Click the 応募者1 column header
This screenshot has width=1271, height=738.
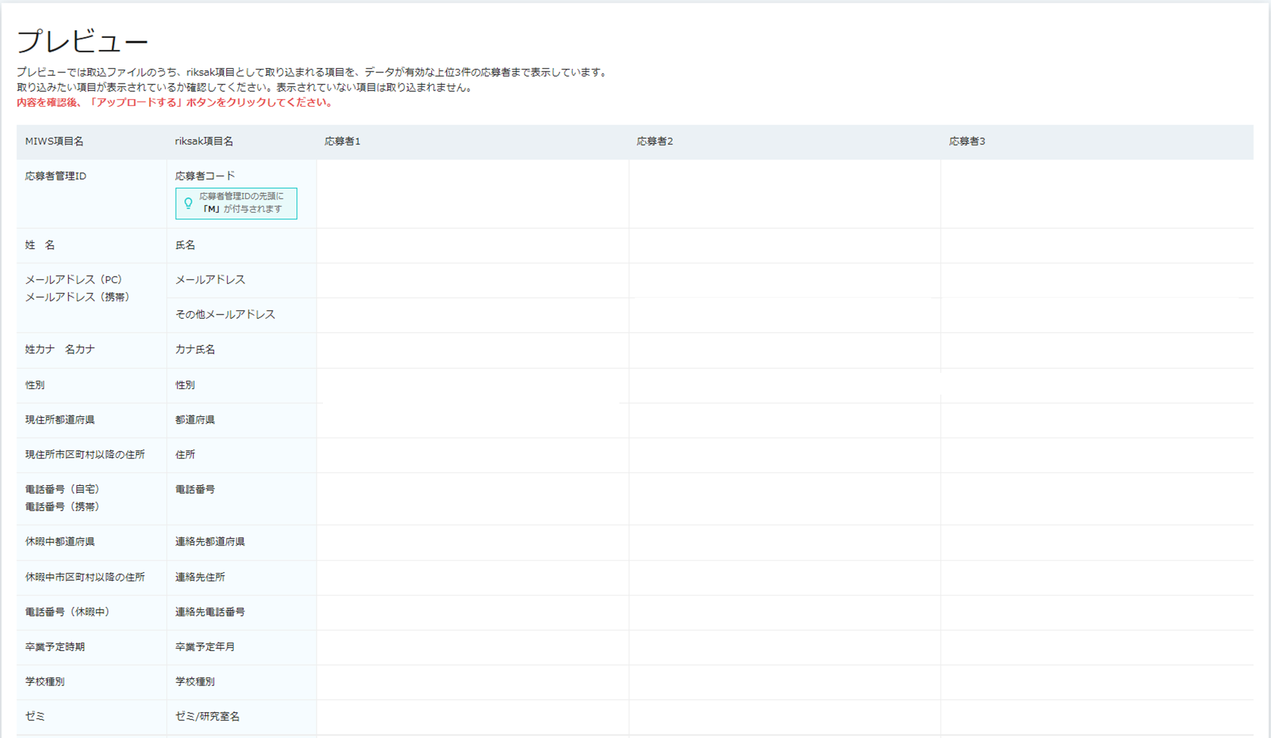point(343,141)
